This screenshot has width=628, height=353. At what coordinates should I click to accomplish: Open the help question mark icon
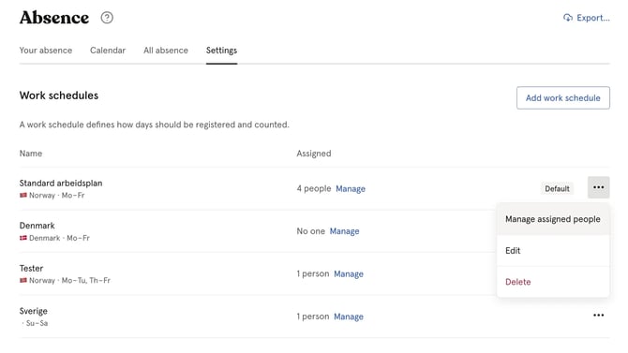tap(107, 18)
